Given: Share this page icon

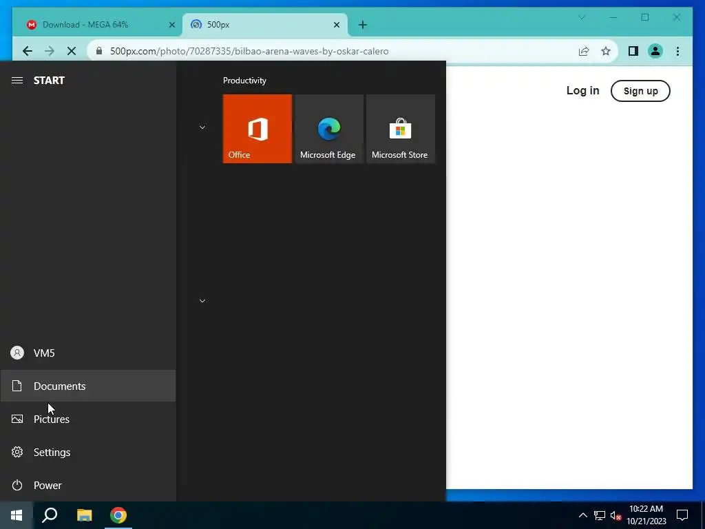Looking at the screenshot, I should [584, 51].
